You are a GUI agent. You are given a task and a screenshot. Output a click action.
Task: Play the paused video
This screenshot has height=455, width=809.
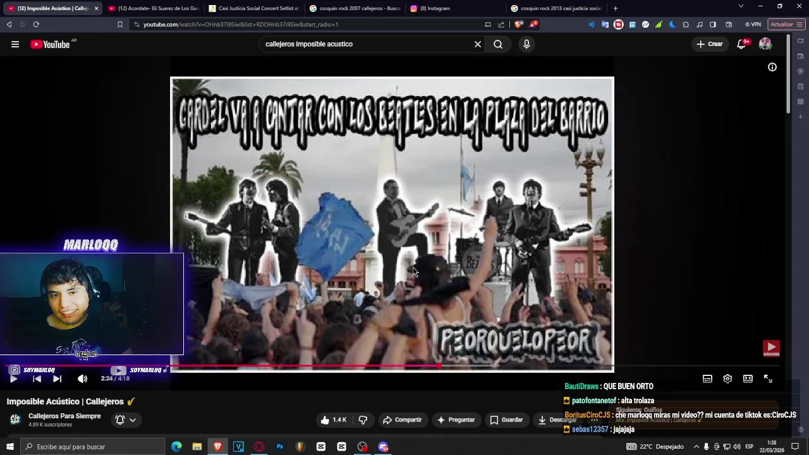coord(13,379)
